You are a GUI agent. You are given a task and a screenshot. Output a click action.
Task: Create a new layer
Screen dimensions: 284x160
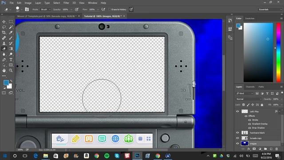(271, 149)
